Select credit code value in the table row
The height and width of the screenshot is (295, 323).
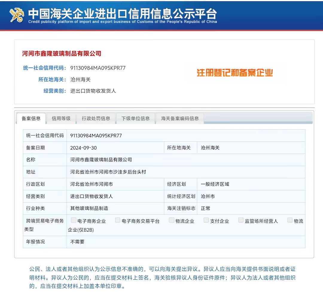pos(96,136)
